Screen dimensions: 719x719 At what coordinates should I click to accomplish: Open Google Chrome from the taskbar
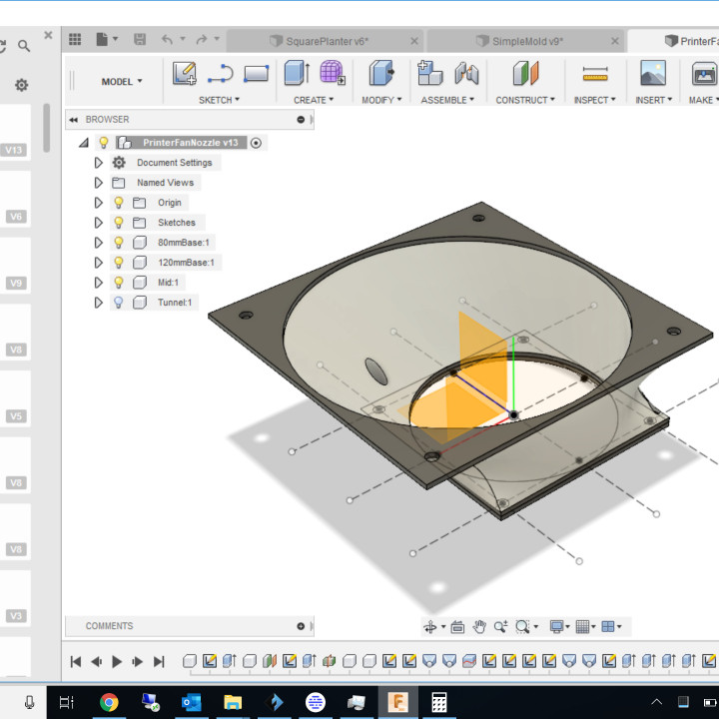[x=109, y=702]
